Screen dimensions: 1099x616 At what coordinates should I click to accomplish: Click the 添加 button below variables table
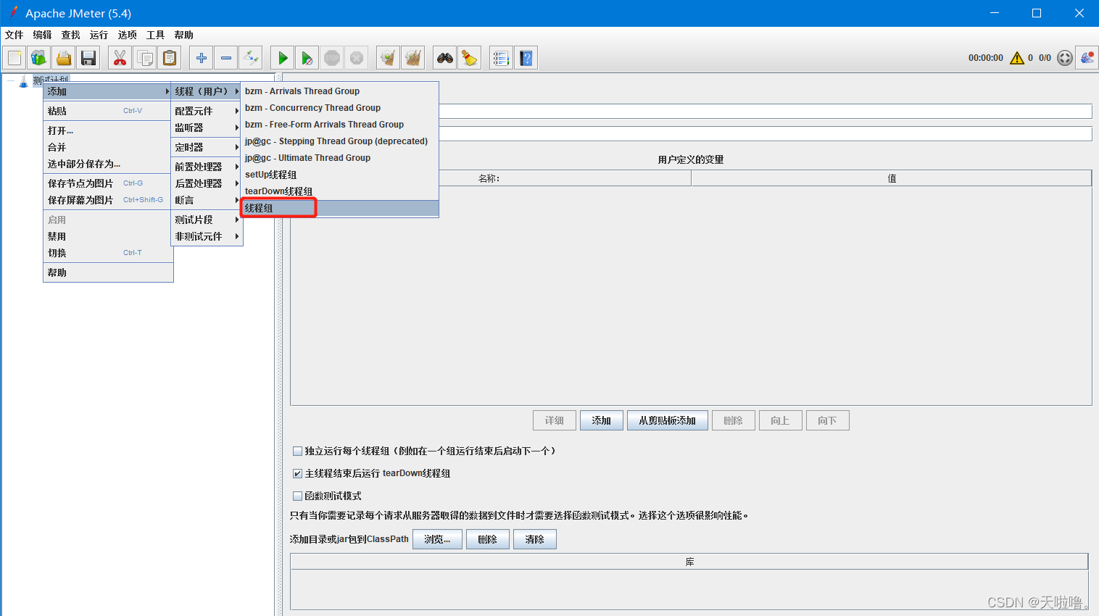click(602, 420)
